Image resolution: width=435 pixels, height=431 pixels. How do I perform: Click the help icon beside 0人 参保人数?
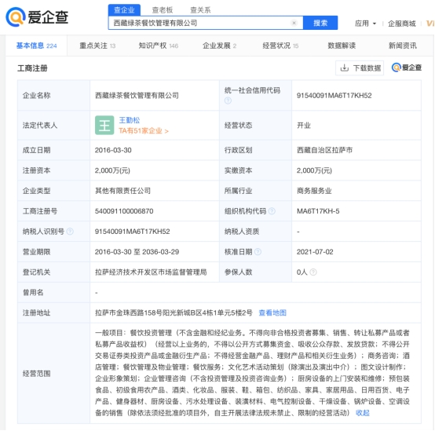[x=313, y=272]
